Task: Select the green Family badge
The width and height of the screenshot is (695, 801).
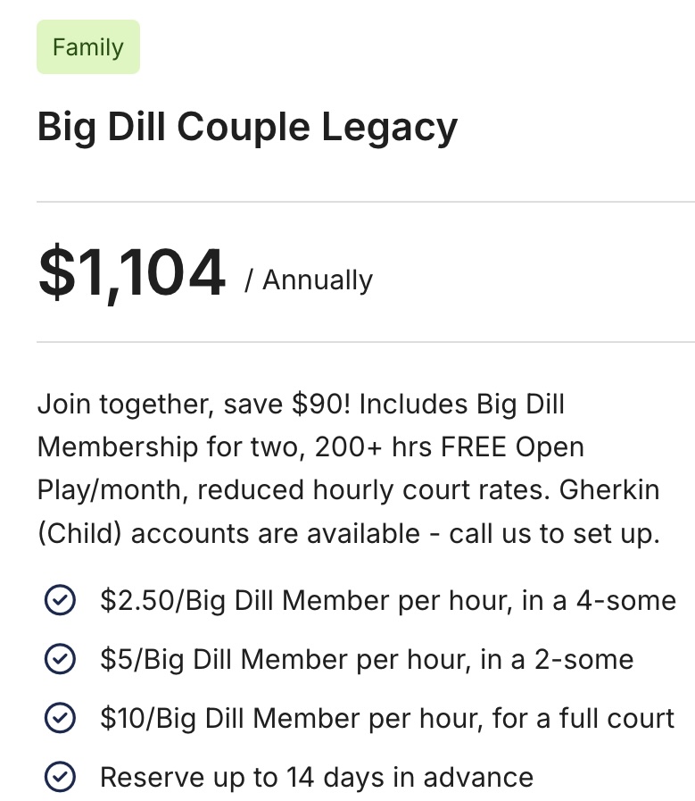Action: 88,47
